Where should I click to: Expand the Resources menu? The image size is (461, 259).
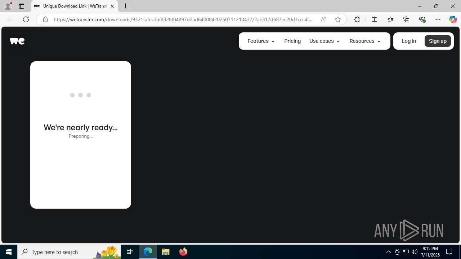pyautogui.click(x=365, y=41)
